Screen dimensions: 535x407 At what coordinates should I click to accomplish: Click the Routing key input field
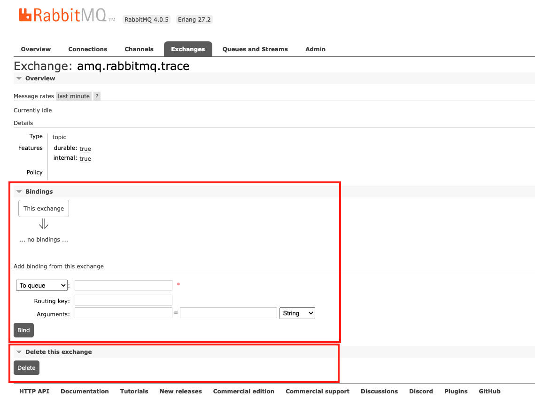[x=123, y=300]
